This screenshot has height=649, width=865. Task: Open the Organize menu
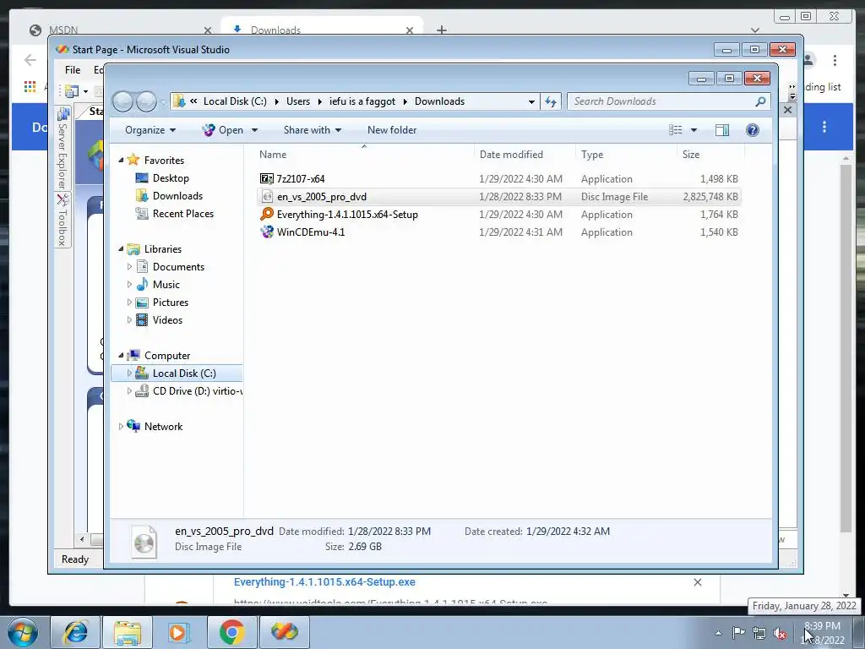[150, 130]
